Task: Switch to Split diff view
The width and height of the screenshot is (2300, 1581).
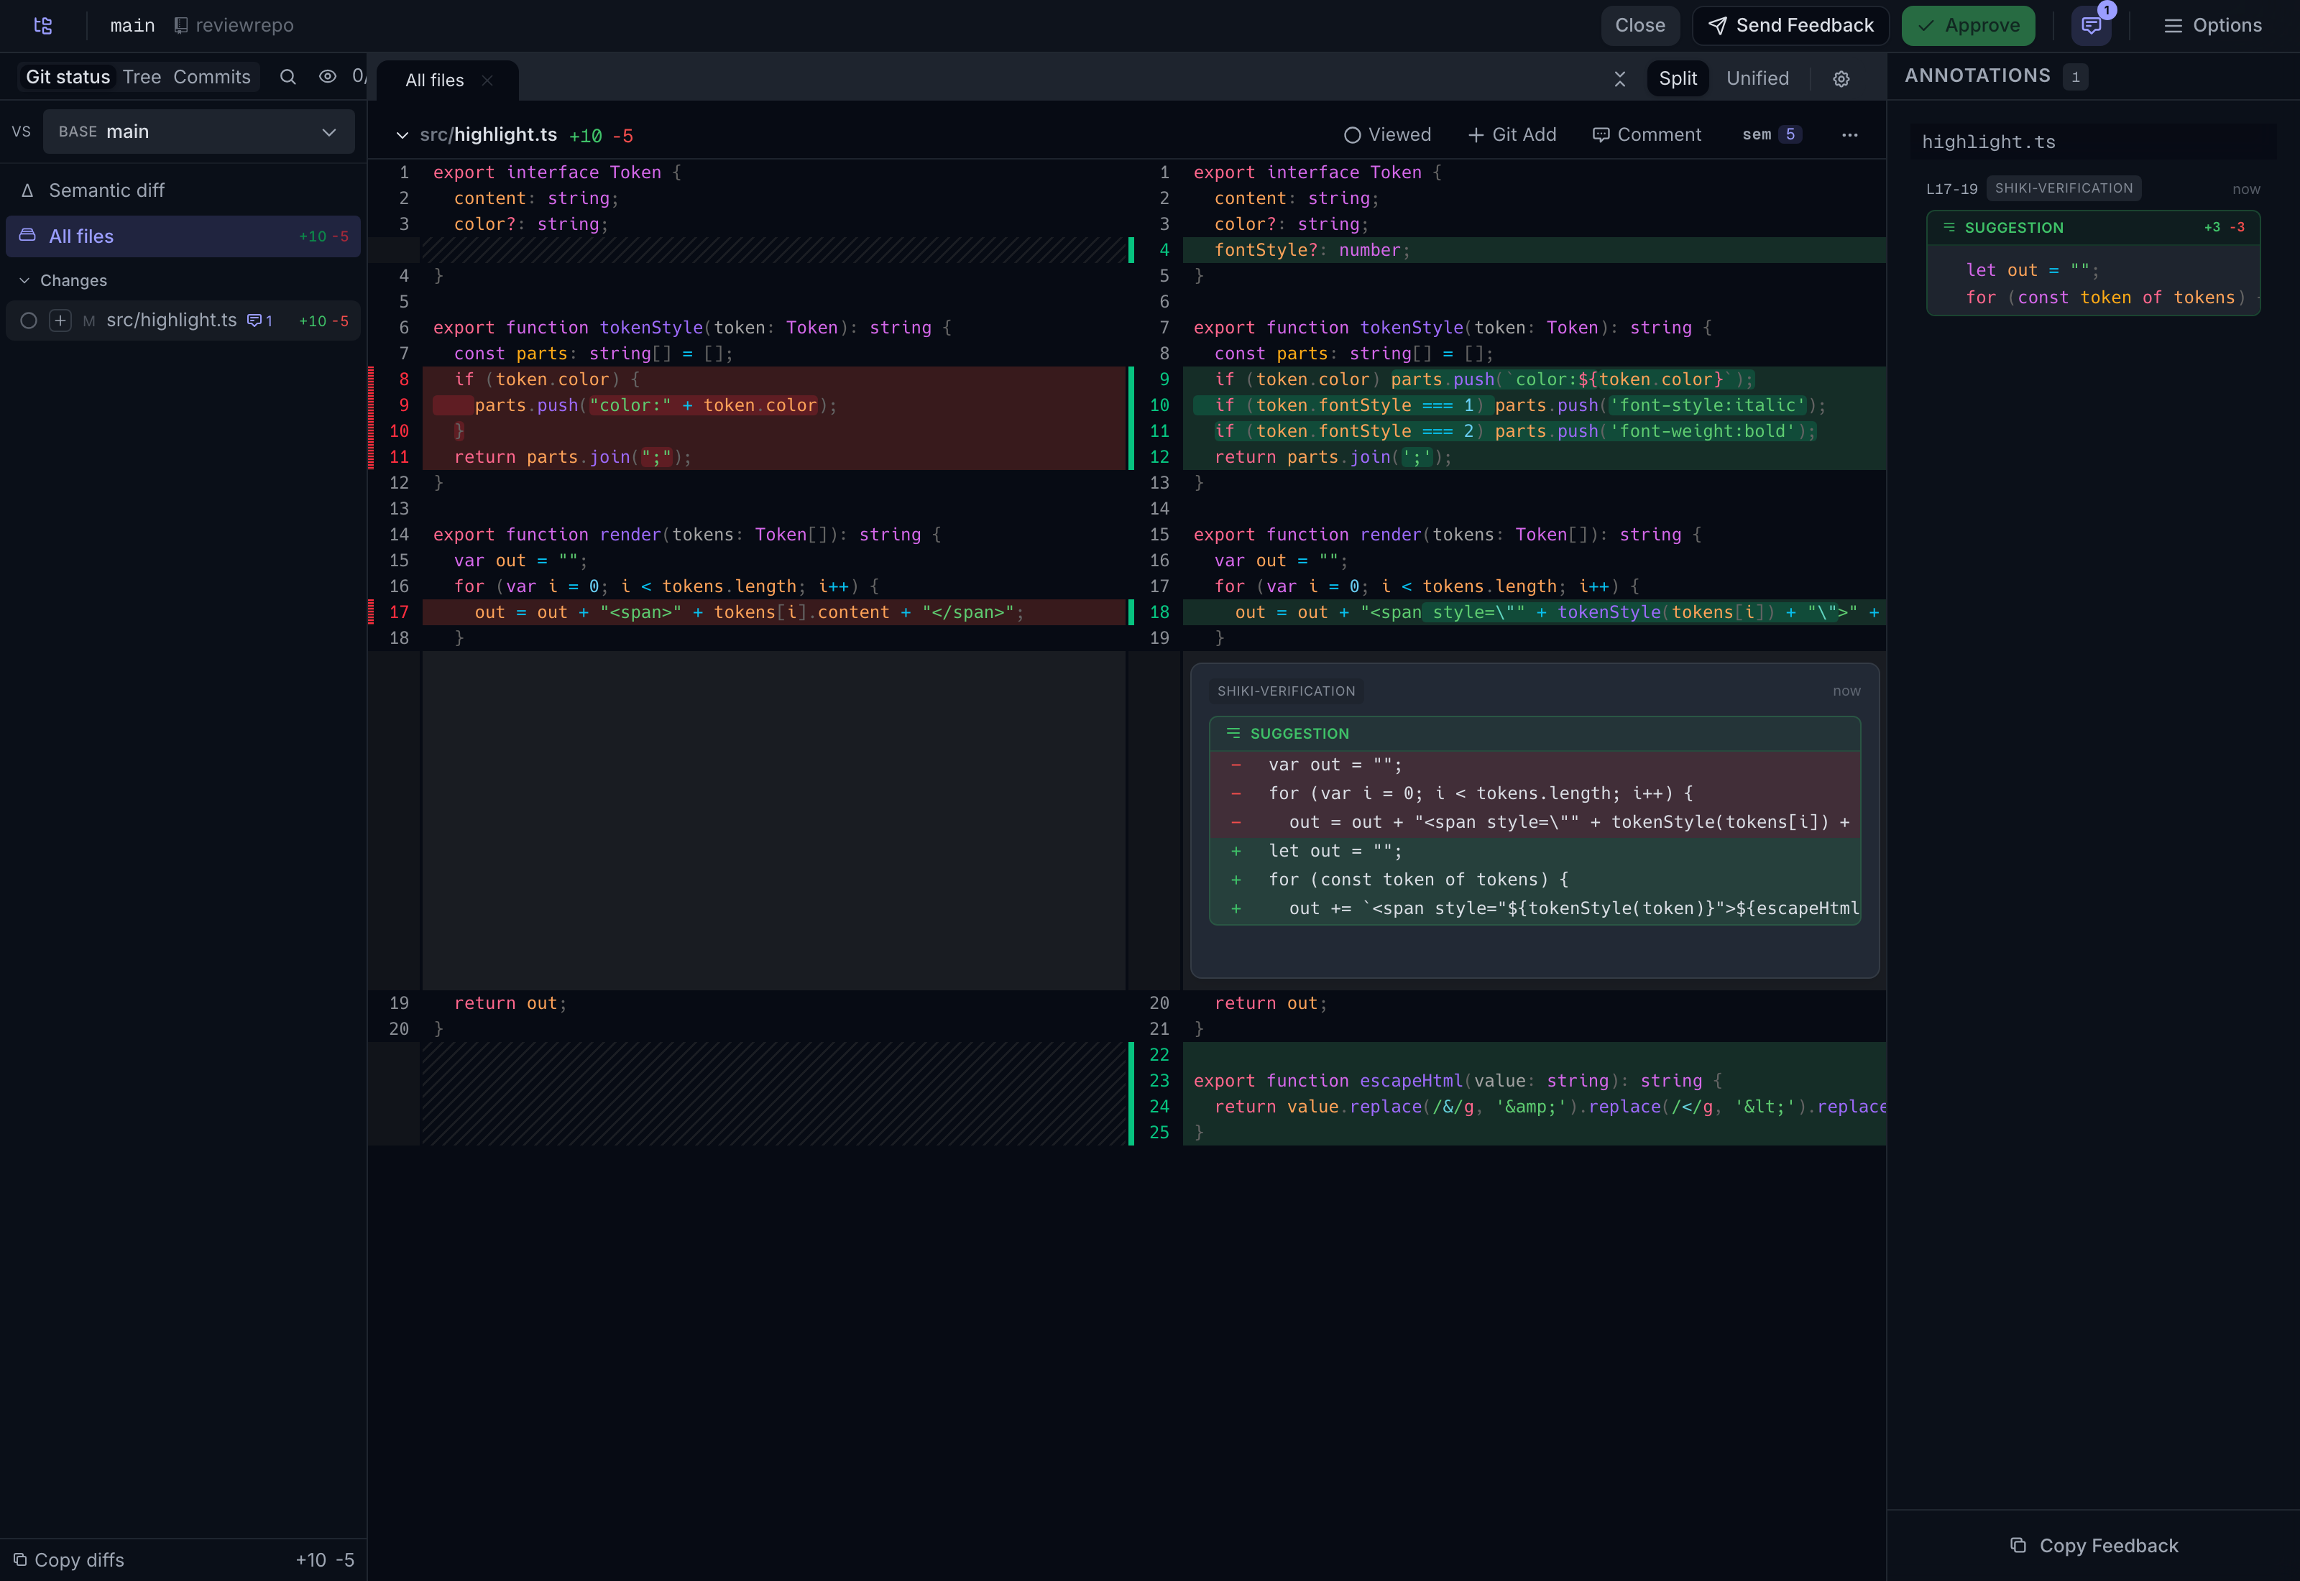Action: click(x=1678, y=78)
